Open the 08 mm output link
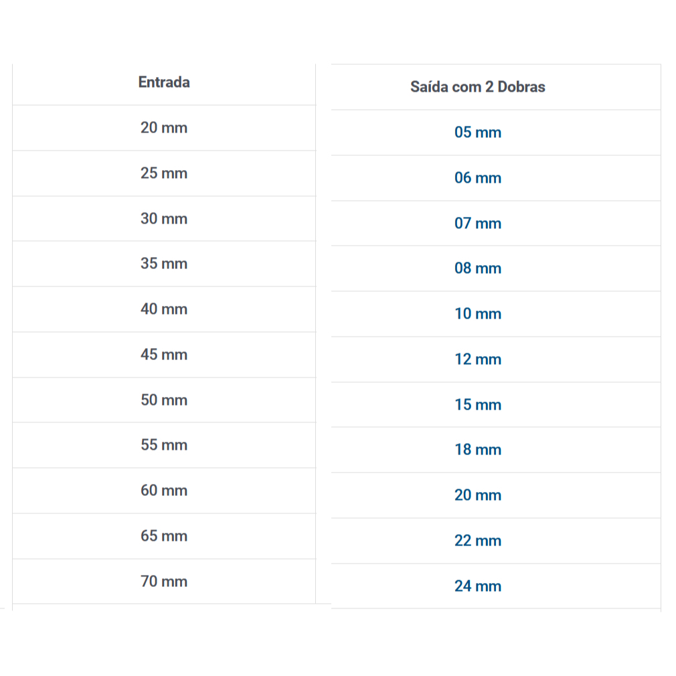This screenshot has height=676, width=676. pyautogui.click(x=478, y=268)
